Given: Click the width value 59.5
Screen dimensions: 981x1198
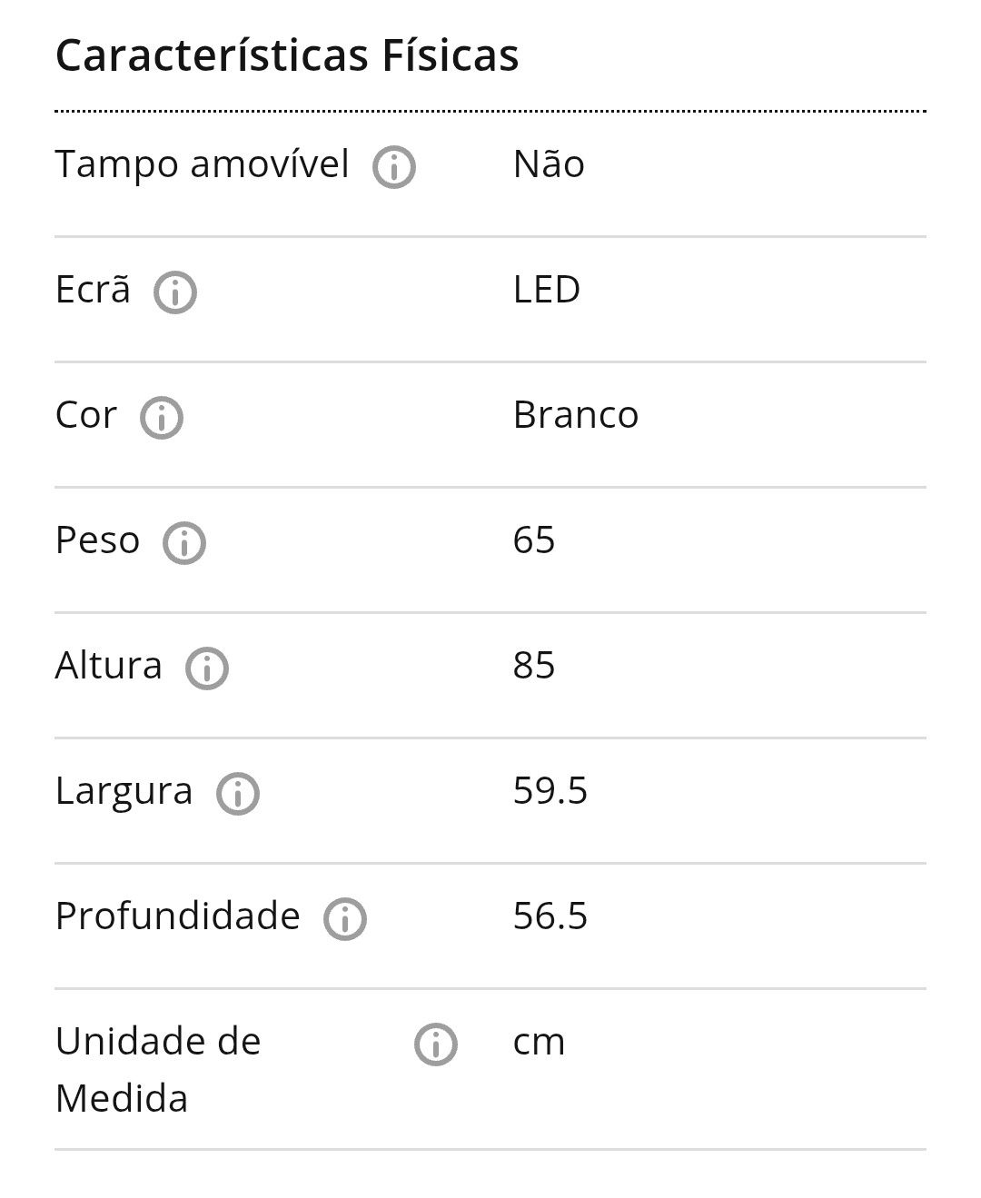Looking at the screenshot, I should point(550,791).
